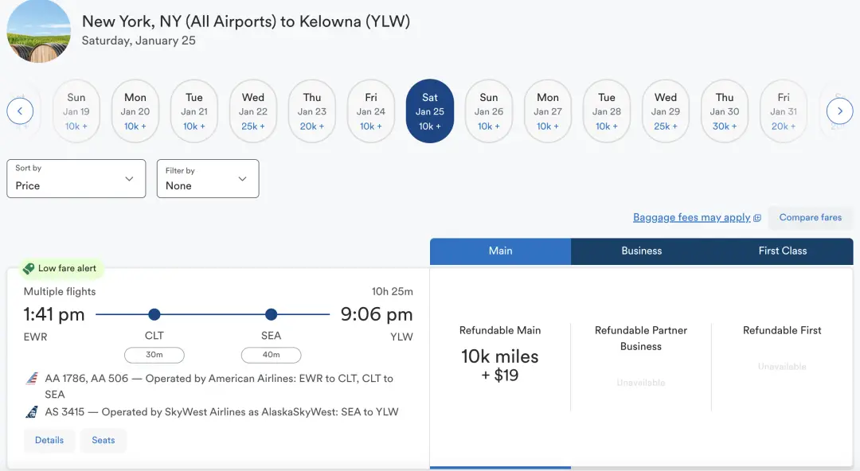Select the 10k miles Refundable Main fare
Image resolution: width=860 pixels, height=471 pixels.
click(500, 365)
